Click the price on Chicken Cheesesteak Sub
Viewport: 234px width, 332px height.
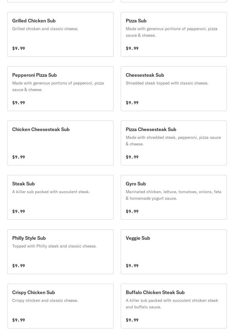18,157
